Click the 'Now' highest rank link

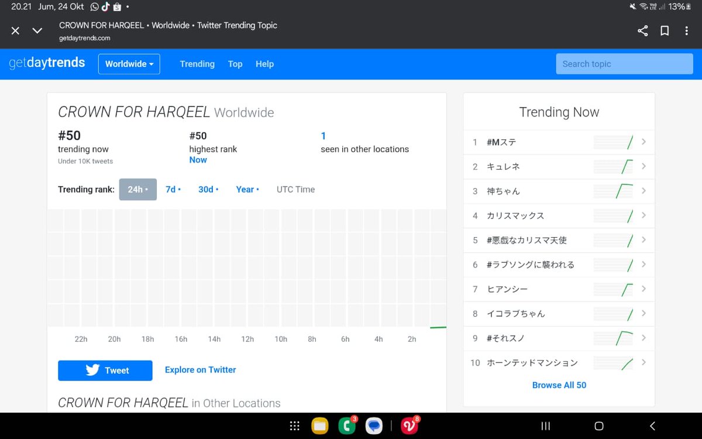pos(198,160)
